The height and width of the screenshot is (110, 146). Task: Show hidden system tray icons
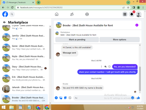pos(126,107)
